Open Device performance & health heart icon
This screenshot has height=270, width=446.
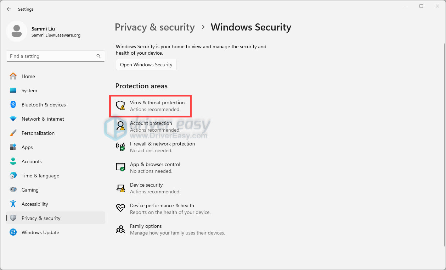121,208
